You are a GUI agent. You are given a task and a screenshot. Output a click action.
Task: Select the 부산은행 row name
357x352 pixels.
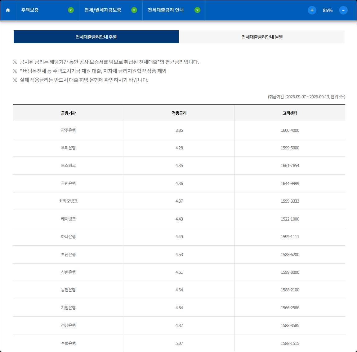[x=68, y=254]
